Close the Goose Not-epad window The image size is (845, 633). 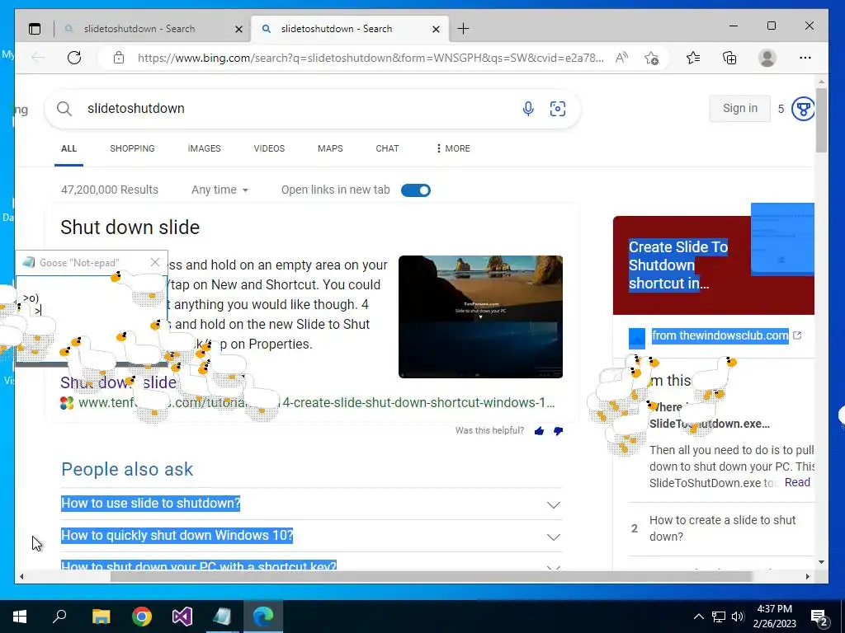(154, 262)
